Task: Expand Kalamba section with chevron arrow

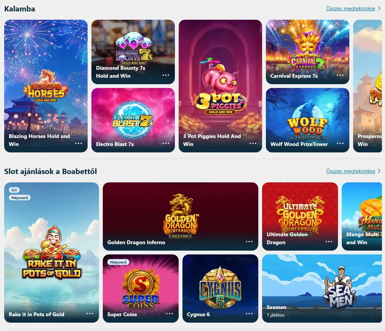Action: [379, 8]
